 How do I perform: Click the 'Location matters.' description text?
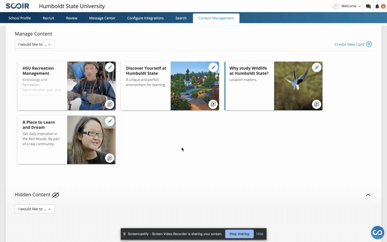243,80
